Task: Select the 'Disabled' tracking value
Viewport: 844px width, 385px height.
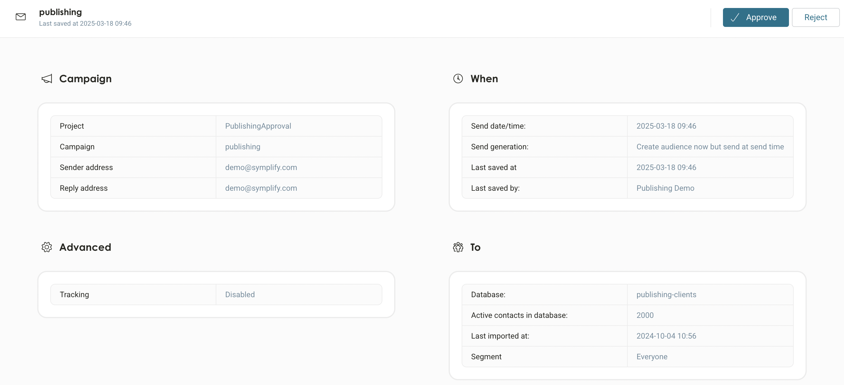Action: click(240, 294)
